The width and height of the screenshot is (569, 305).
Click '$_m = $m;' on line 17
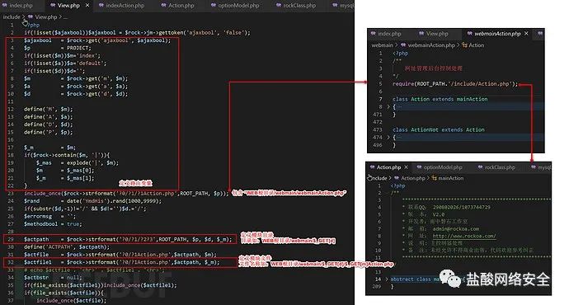tap(49, 148)
